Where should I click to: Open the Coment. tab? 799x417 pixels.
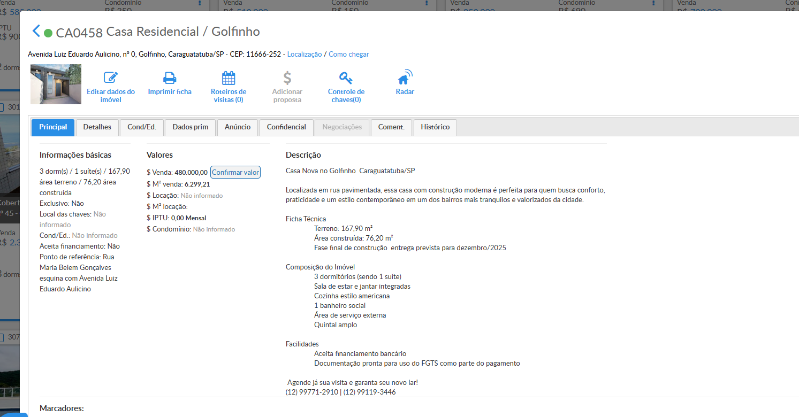coord(391,127)
